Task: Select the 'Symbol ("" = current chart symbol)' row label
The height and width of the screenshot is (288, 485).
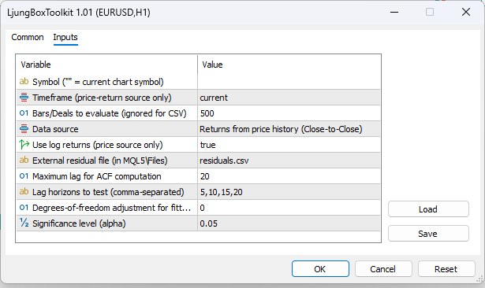Action: click(98, 82)
